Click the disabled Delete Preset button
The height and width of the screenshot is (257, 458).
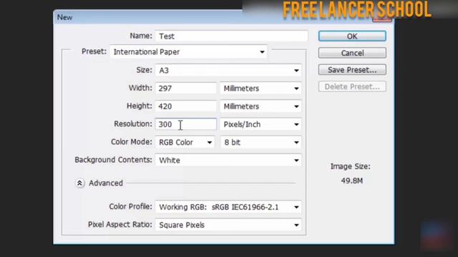tap(352, 87)
